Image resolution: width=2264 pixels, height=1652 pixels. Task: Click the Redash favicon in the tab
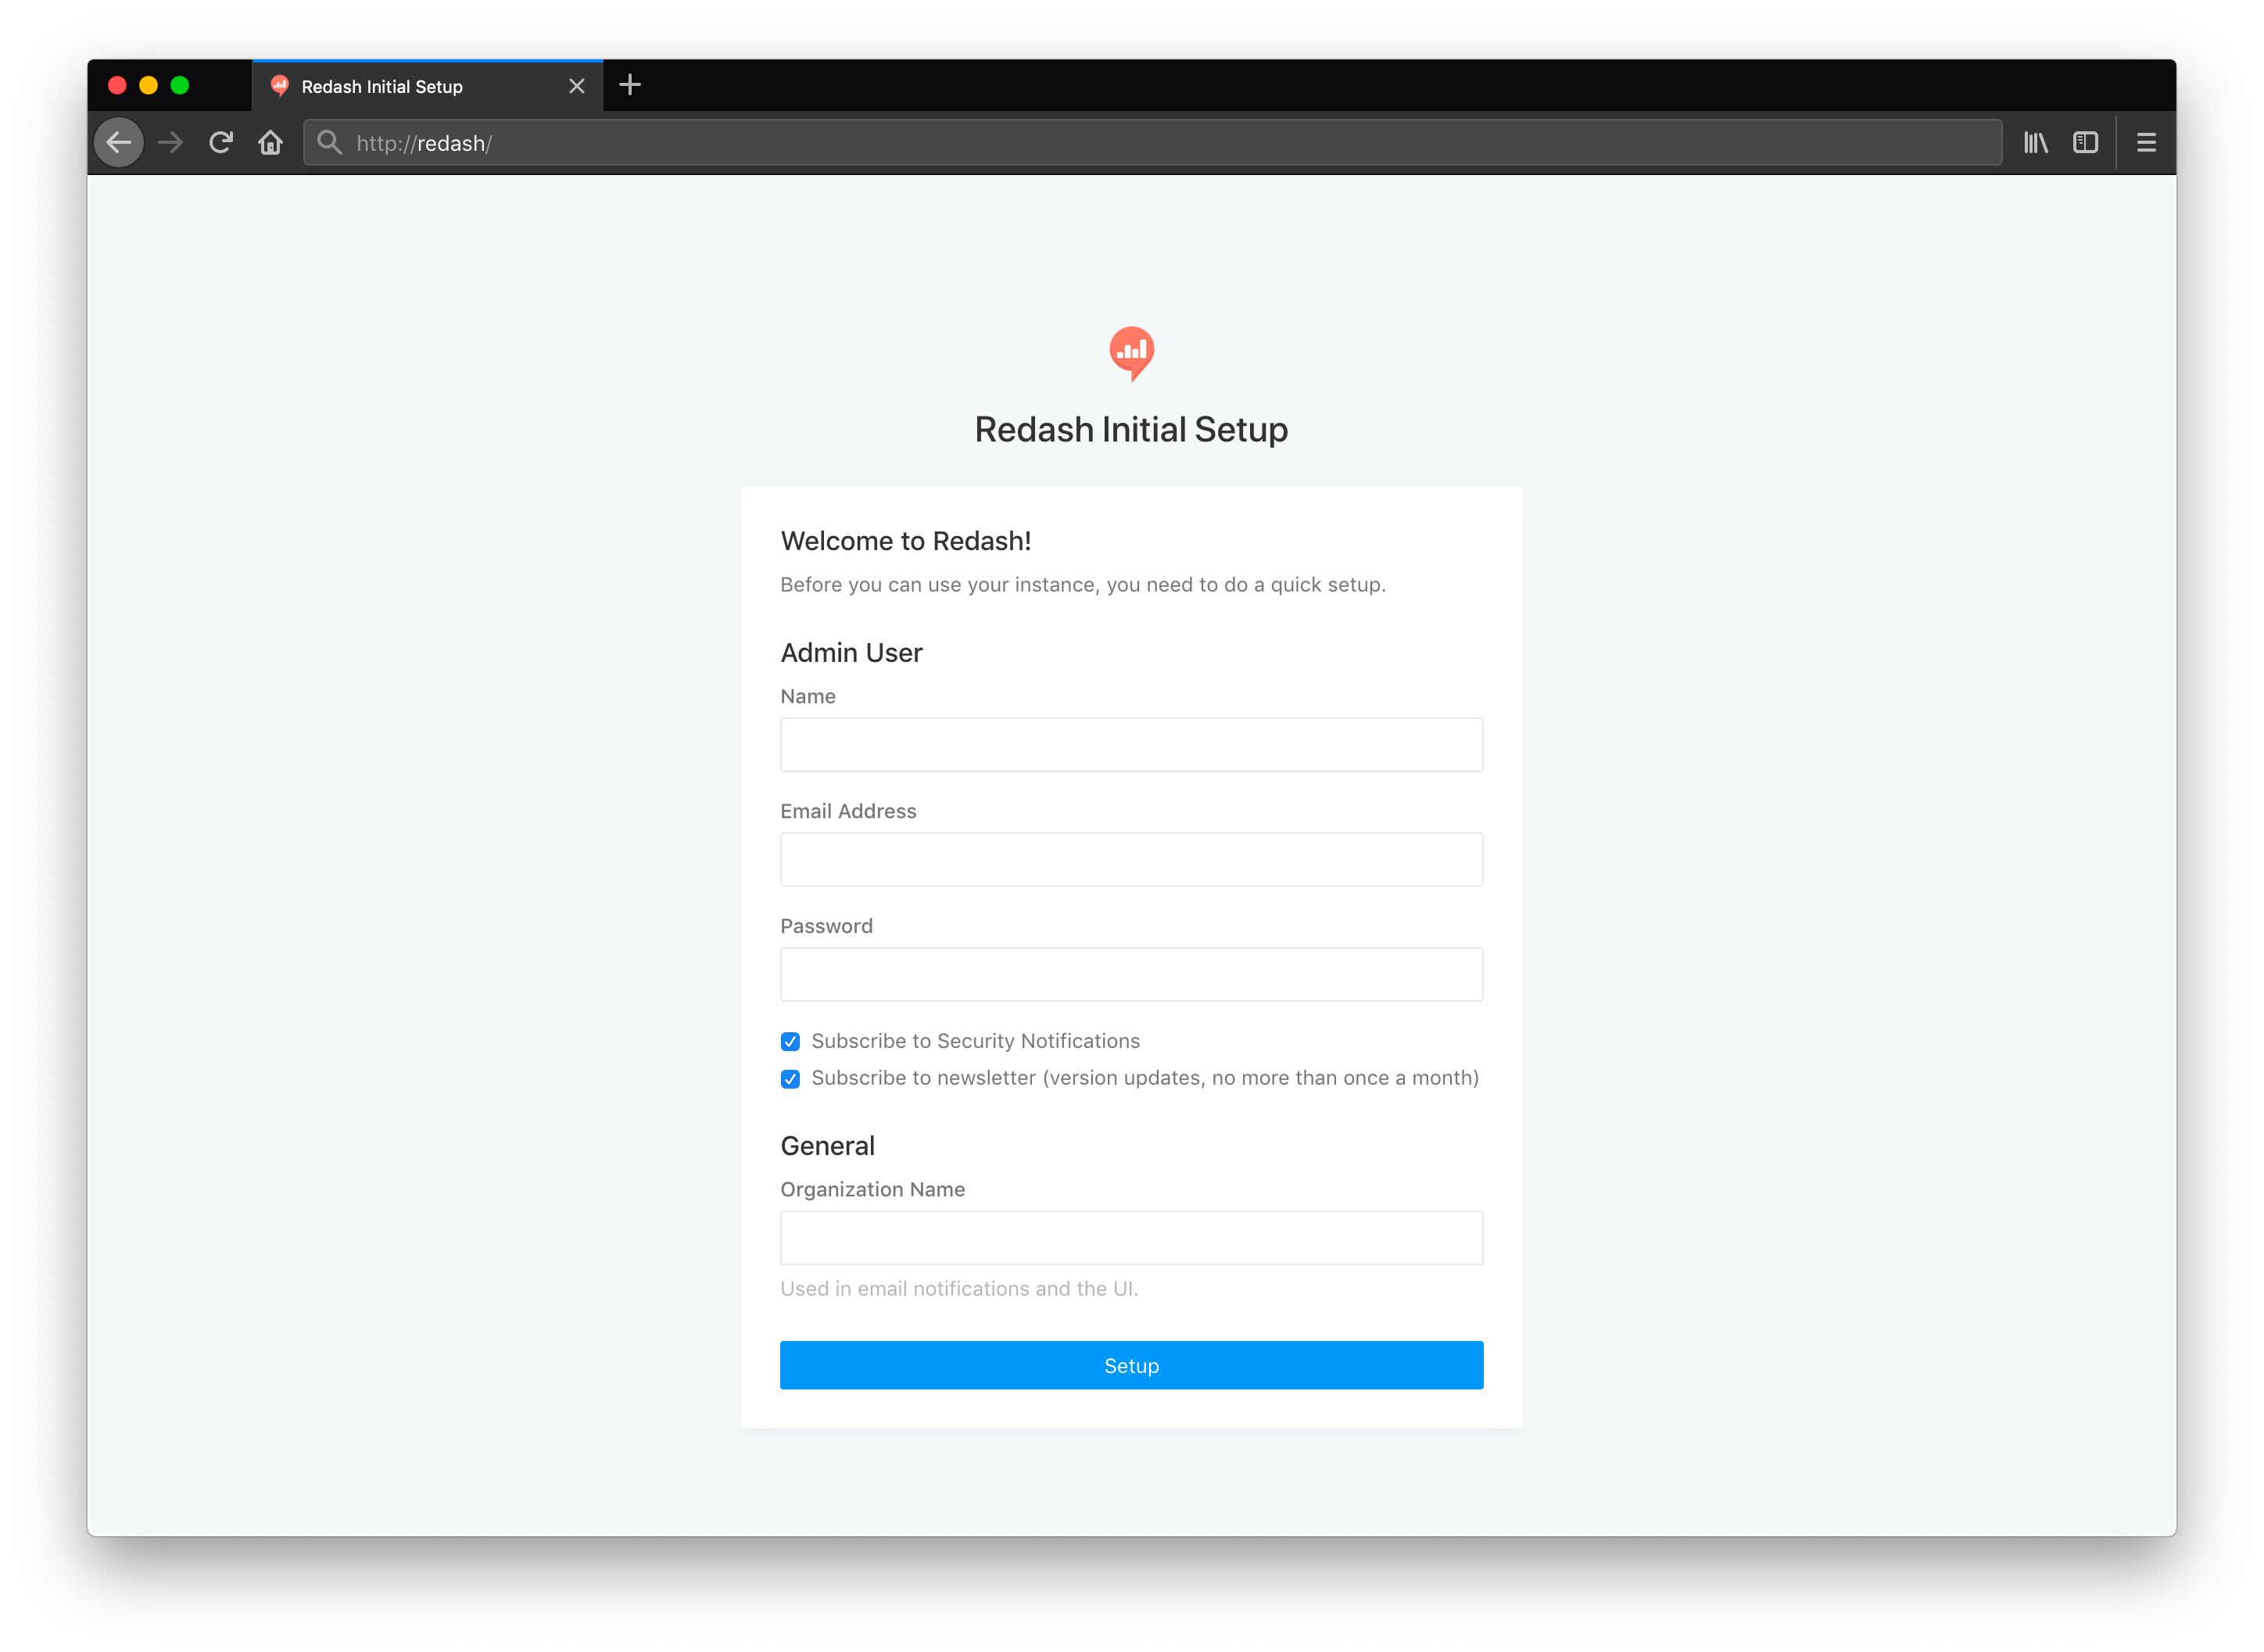pyautogui.click(x=280, y=86)
